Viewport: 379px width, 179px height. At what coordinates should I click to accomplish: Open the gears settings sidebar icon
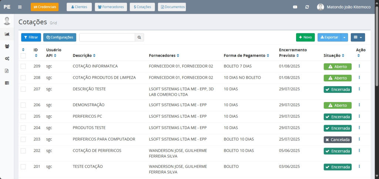click(x=7, y=58)
